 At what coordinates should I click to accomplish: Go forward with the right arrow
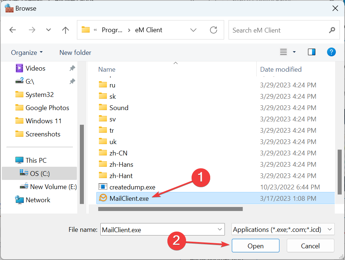32,30
